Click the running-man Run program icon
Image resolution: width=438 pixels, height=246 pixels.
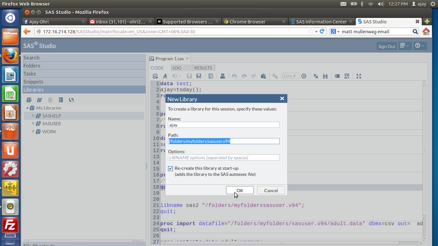click(x=165, y=76)
